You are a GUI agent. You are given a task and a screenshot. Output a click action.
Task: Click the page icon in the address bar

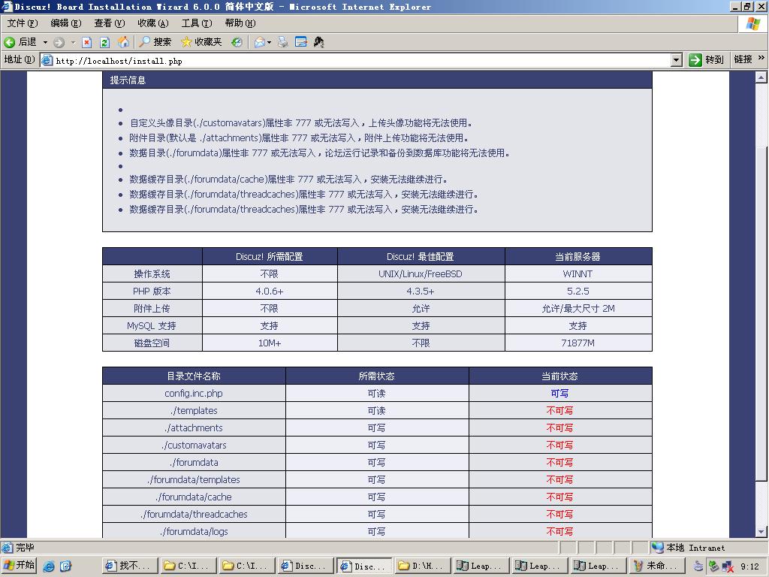click(x=47, y=60)
